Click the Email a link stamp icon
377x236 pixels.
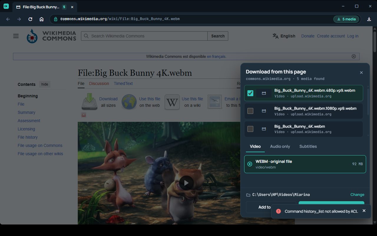click(215, 102)
